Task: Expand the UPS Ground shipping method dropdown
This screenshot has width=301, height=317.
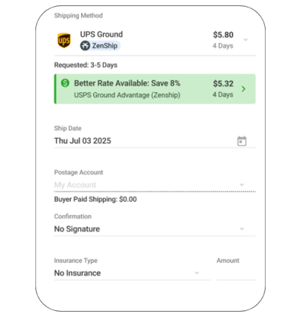Action: click(x=246, y=40)
